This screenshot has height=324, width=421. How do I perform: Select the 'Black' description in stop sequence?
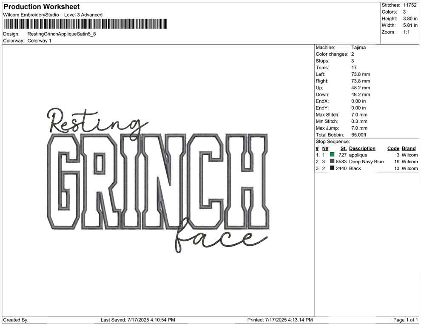pyautogui.click(x=355, y=168)
